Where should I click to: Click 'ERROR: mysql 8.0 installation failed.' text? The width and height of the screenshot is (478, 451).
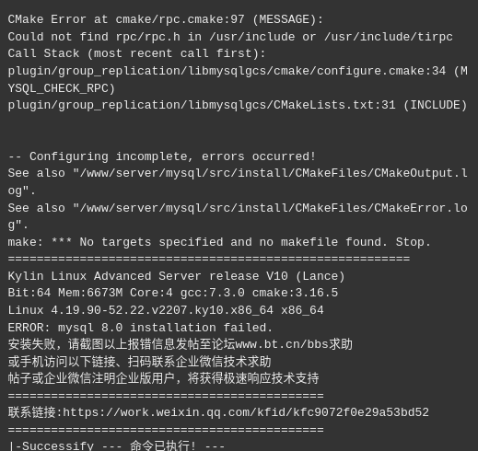pos(140,328)
